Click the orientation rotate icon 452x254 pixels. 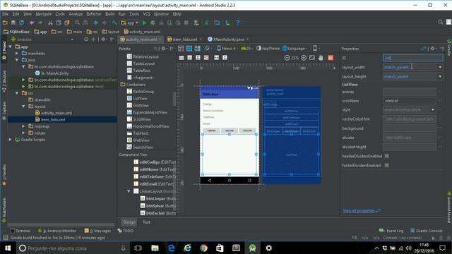tap(207, 49)
